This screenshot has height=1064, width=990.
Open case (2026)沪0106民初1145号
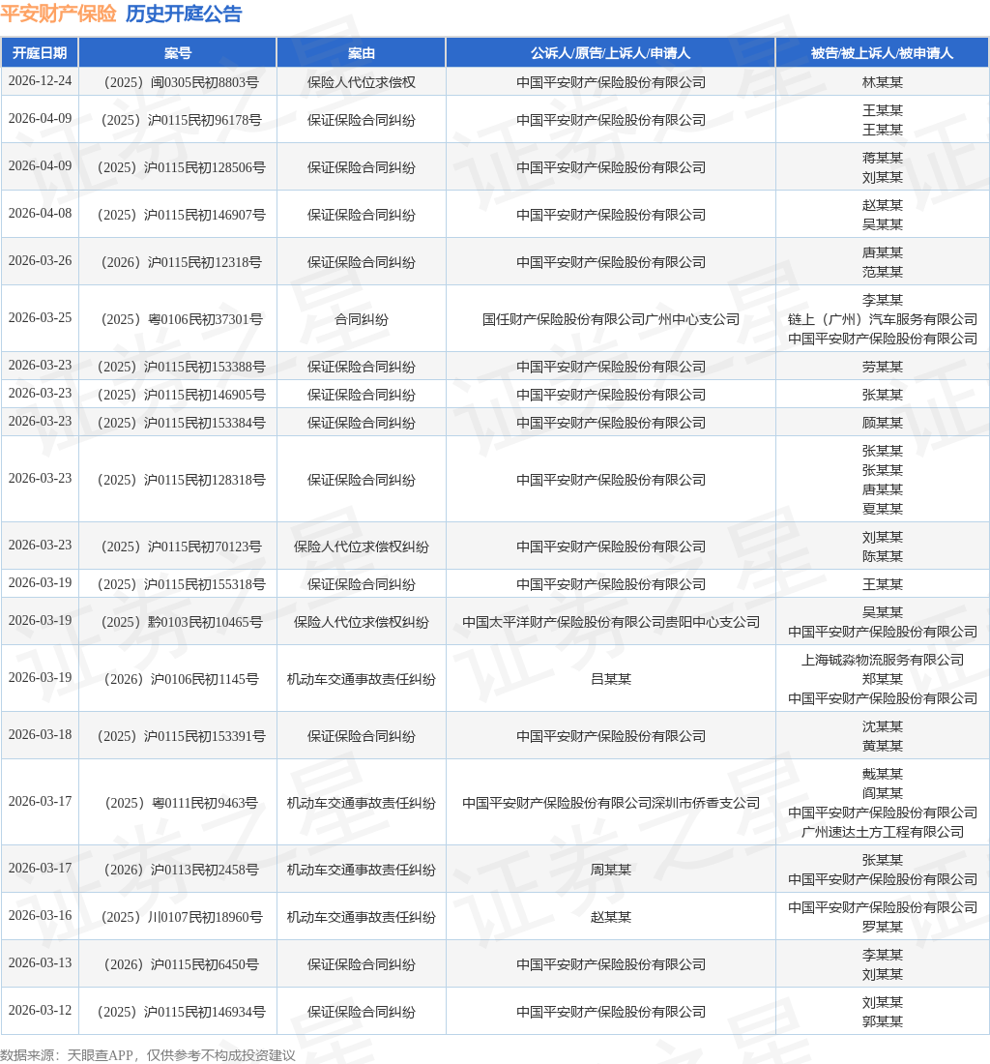[178, 679]
